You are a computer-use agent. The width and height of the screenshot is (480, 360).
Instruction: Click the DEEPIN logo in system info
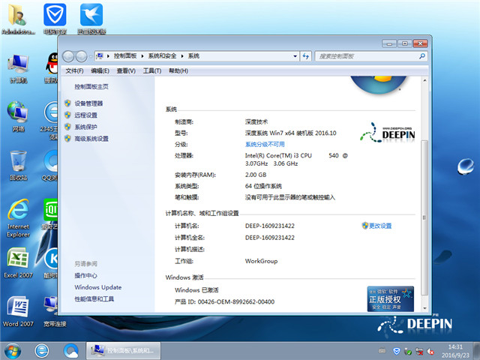click(387, 133)
